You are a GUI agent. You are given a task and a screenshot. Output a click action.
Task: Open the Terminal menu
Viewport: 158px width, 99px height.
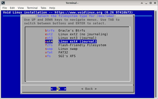coord(32,8)
